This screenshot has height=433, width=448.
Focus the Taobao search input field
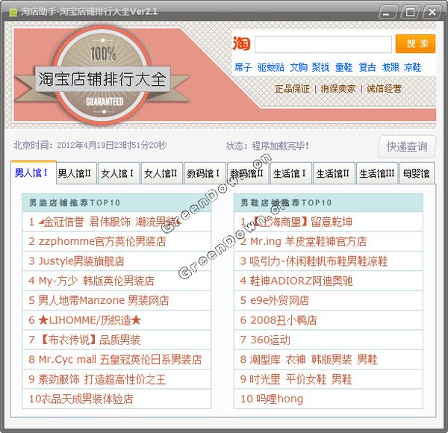pos(323,44)
